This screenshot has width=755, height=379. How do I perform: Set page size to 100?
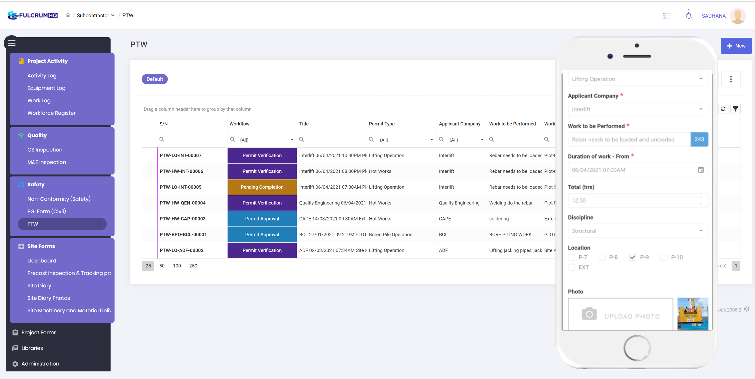pos(177,266)
